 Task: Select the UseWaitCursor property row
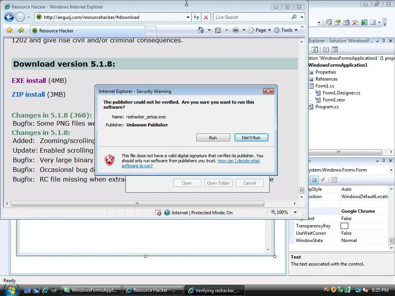point(341,233)
